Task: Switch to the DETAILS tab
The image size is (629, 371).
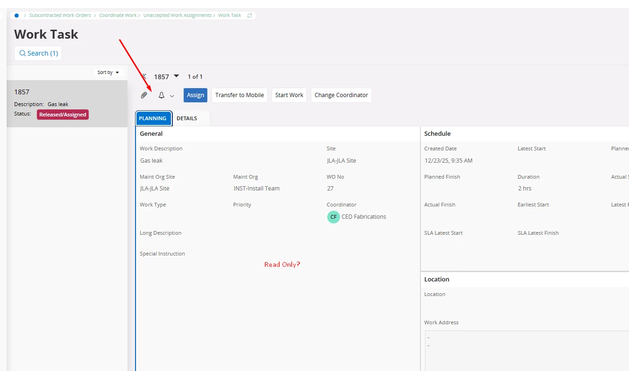Action: (187, 118)
